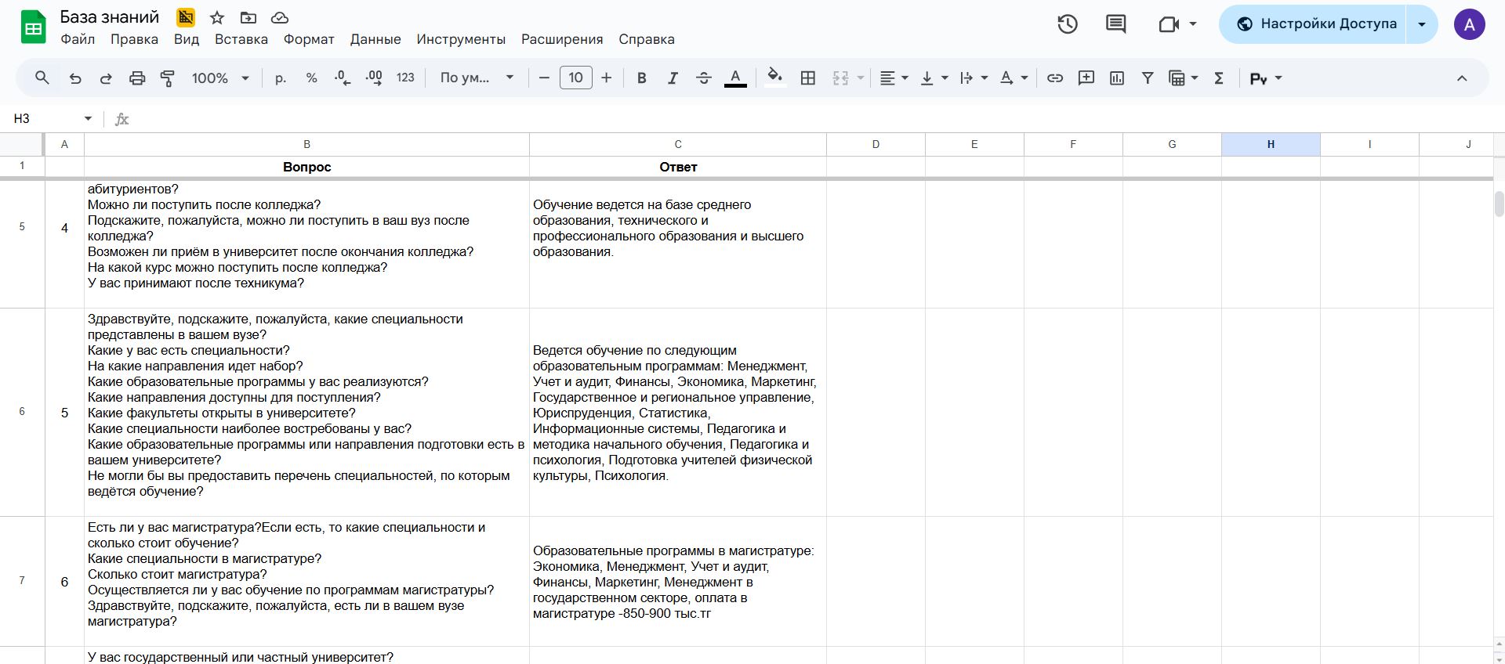This screenshot has width=1505, height=664.
Task: Start a Meet call camera icon
Action: [1169, 24]
